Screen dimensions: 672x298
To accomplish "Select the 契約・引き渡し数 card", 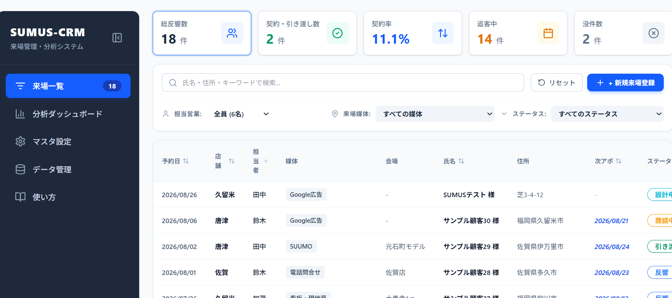I will tap(307, 33).
